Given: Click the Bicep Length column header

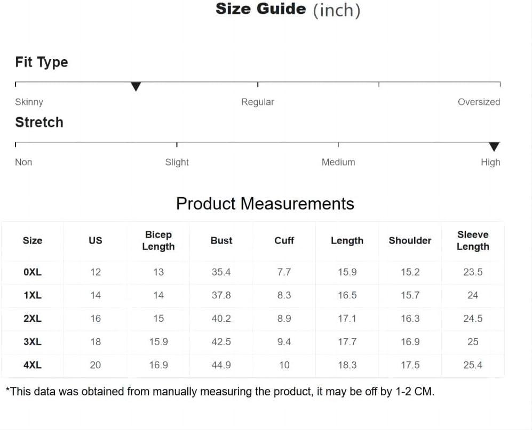Looking at the screenshot, I should tap(158, 241).
